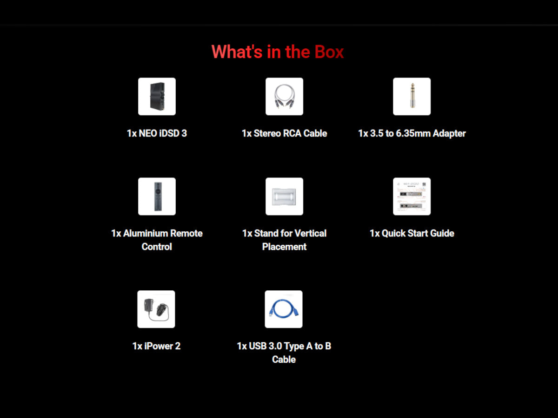Image resolution: width=558 pixels, height=418 pixels.
Task: Click the 3.5 to 6.35mm adapter image
Action: point(412,97)
